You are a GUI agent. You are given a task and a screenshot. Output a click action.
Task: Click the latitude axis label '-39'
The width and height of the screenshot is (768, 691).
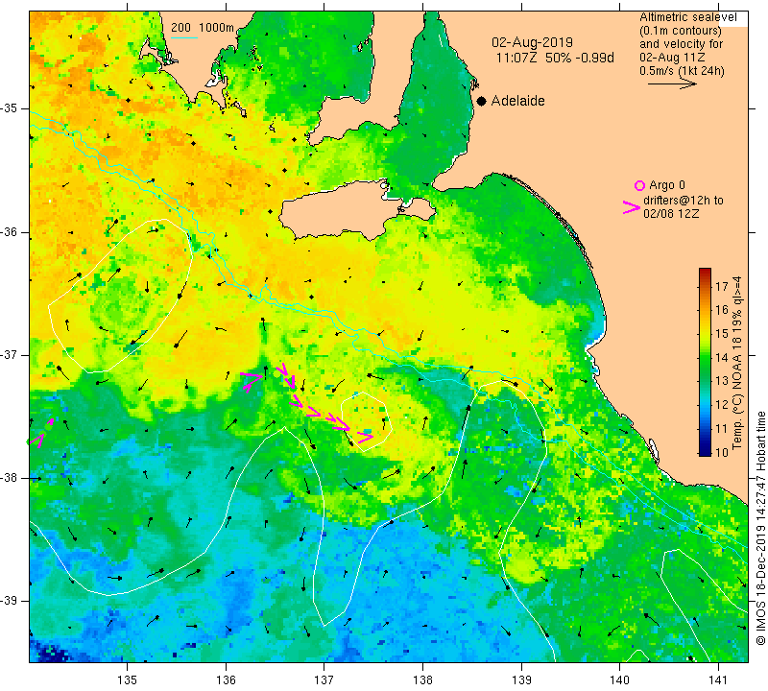click(10, 601)
